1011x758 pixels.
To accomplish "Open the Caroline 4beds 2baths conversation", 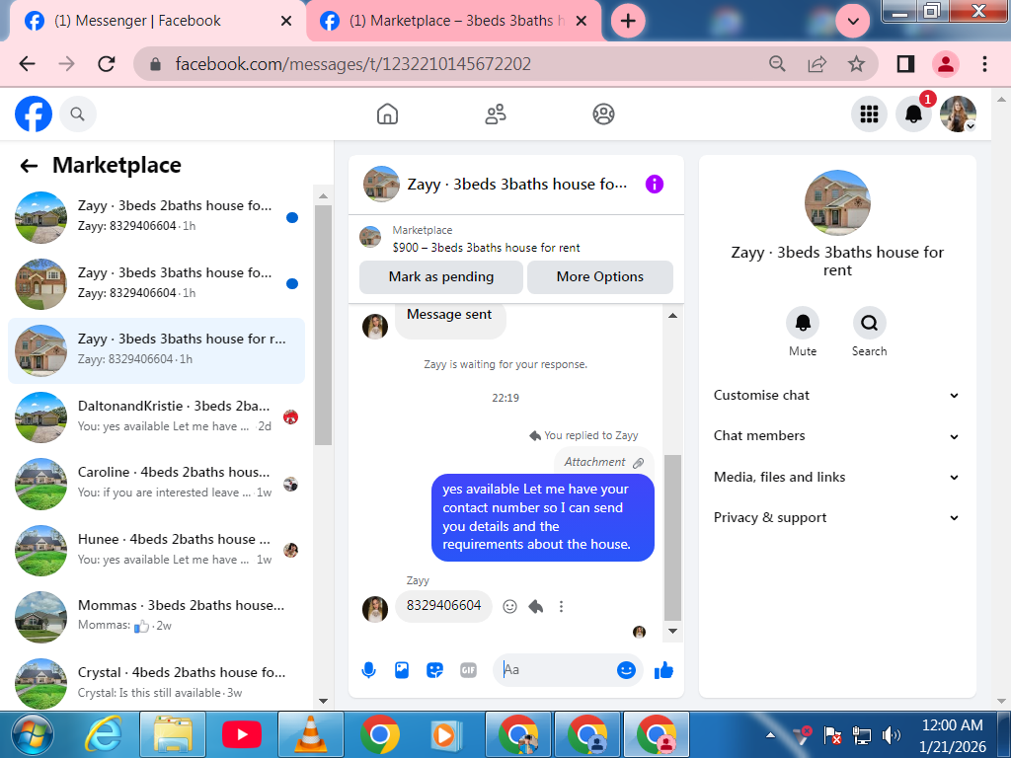I will (x=156, y=484).
